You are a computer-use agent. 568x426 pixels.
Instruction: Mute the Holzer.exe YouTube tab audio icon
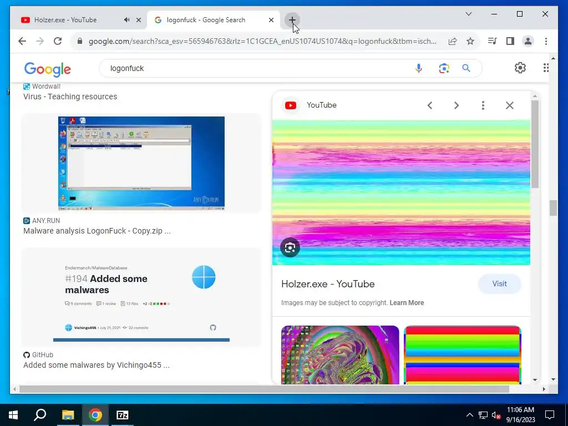(x=126, y=20)
